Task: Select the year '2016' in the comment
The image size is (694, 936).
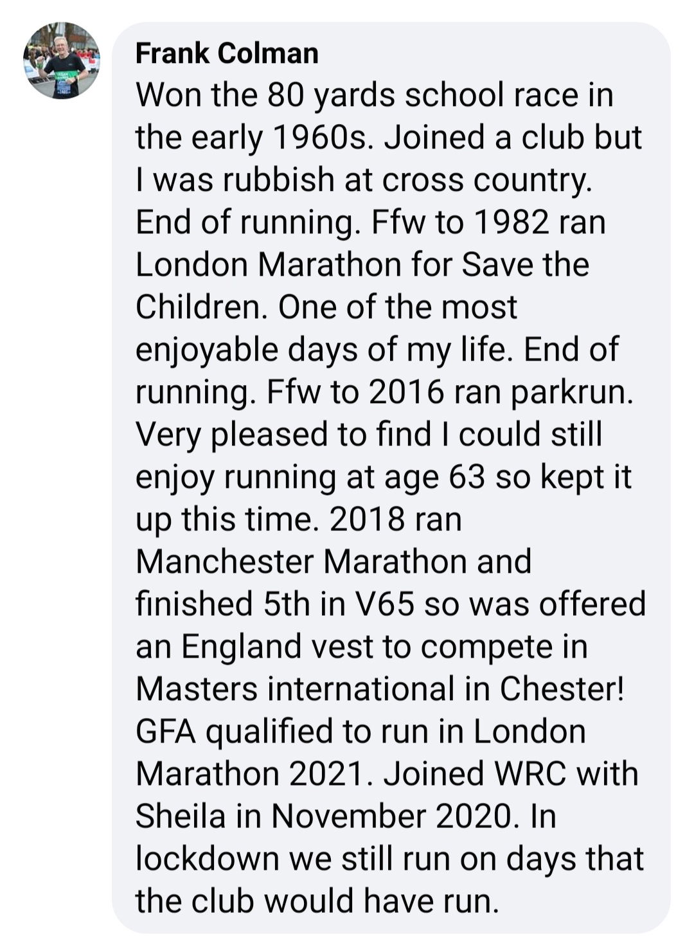Action: click(406, 392)
